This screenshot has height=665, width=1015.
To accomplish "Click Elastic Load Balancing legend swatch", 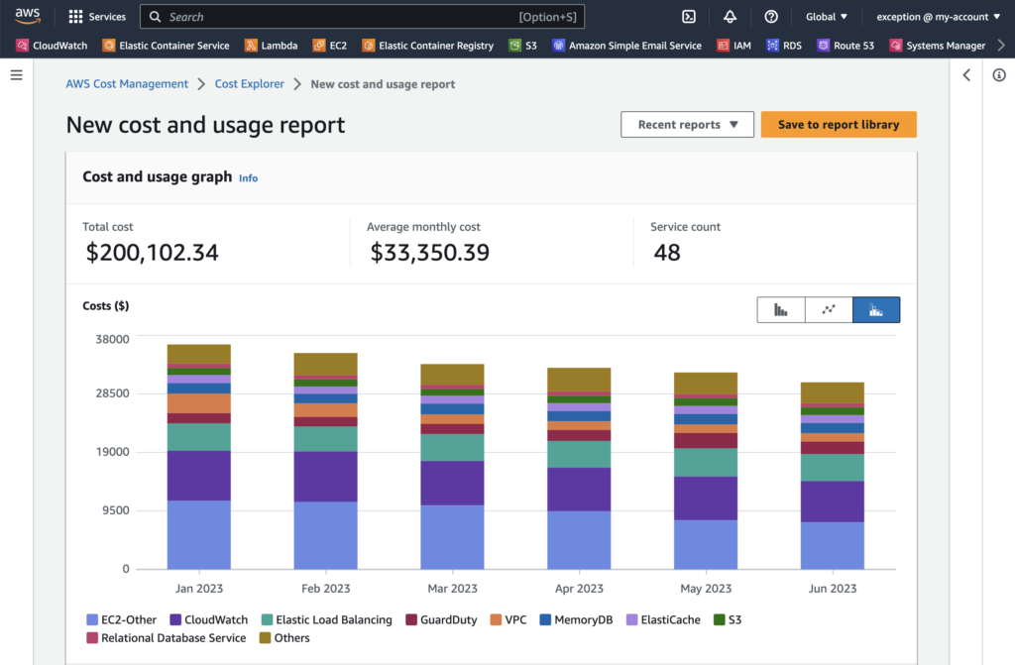I will 267,619.
